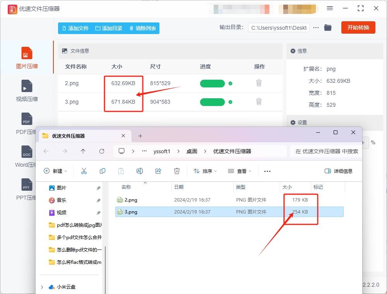The height and width of the screenshot is (294, 387).
Task: Select the PPT压缩 tool
Action: (x=27, y=188)
